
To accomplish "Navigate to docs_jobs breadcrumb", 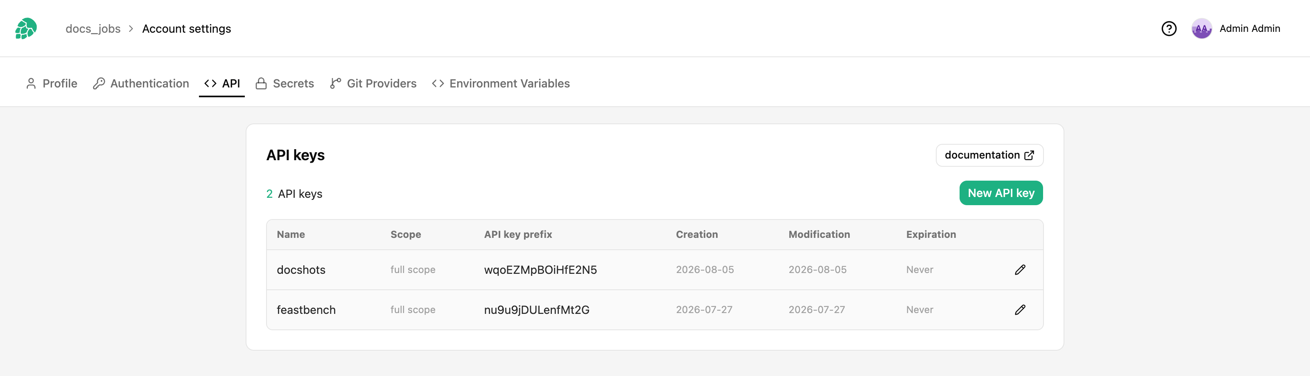I will [x=93, y=29].
